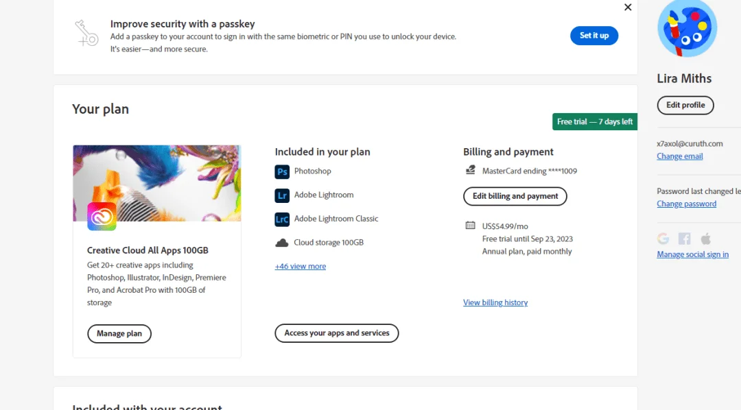The width and height of the screenshot is (741, 410).
Task: Open Manage plan
Action: [x=119, y=333]
